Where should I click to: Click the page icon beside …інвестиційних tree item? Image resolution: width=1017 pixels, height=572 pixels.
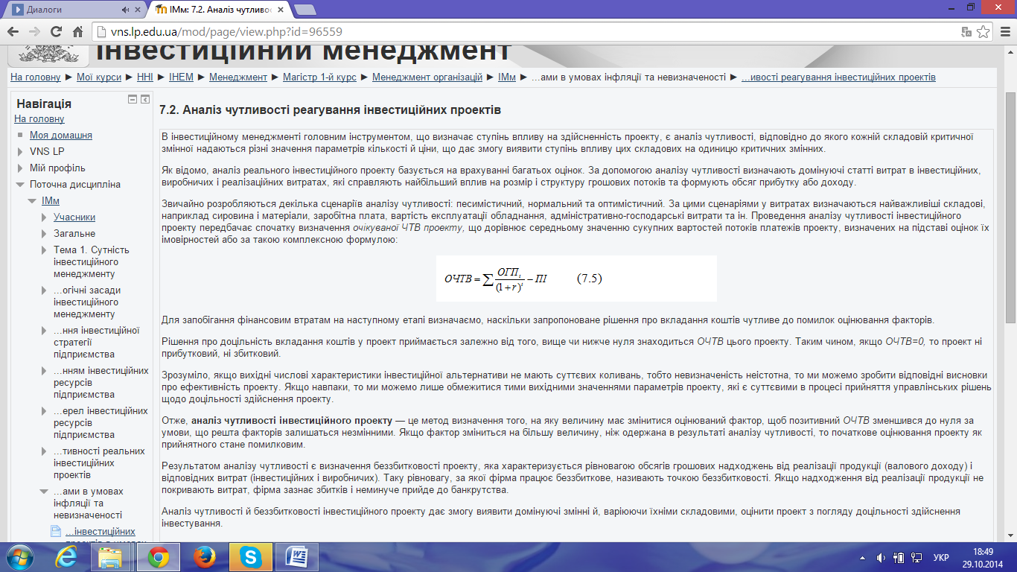(x=55, y=532)
